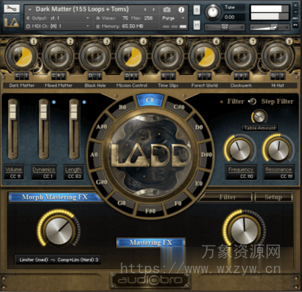Screen dimensions: 302x292
Task: Select the D0 ring segment
Action: pos(199,127)
